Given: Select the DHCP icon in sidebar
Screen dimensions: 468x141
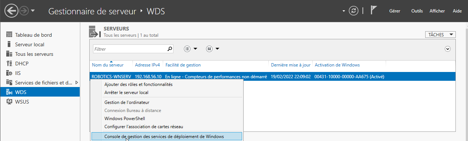Looking at the screenshot, I should 10,64.
